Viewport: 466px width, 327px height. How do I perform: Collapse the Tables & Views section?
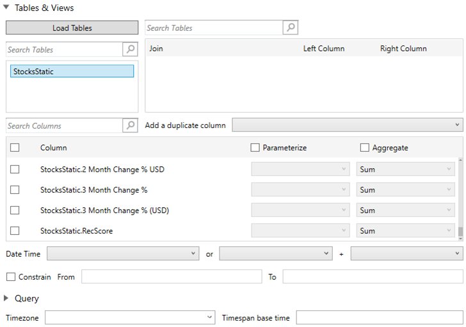point(6,8)
